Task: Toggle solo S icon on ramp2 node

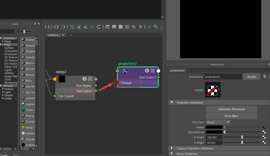Action: point(84,79)
